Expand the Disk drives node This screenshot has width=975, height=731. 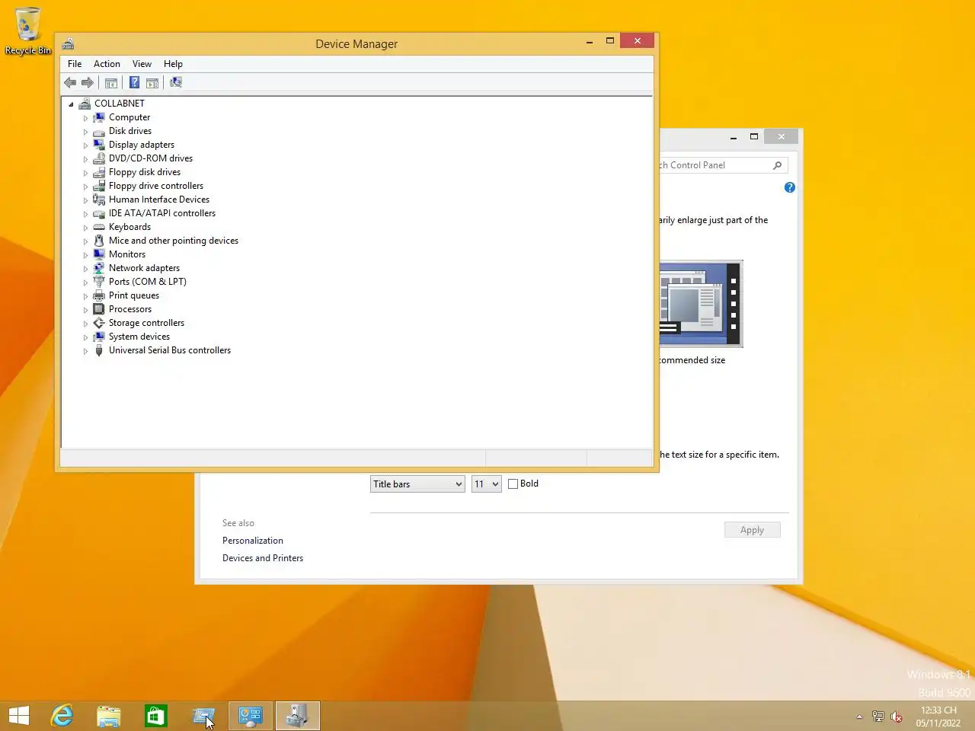click(85, 132)
